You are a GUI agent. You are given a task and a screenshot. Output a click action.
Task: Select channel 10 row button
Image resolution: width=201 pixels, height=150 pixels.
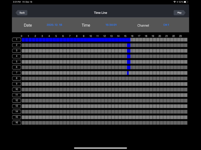pos(17,89)
